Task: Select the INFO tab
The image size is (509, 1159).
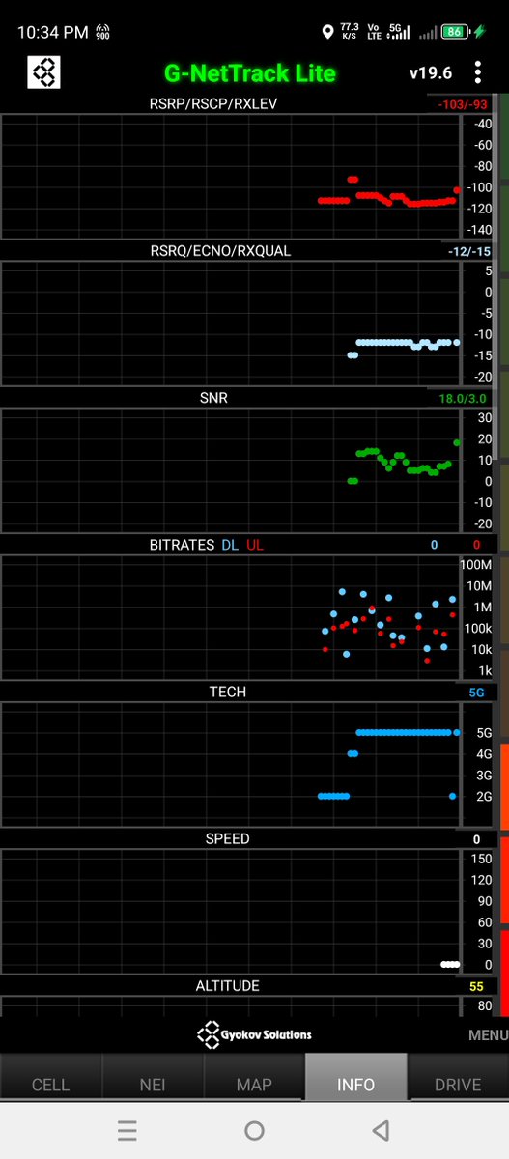Action: (355, 1077)
